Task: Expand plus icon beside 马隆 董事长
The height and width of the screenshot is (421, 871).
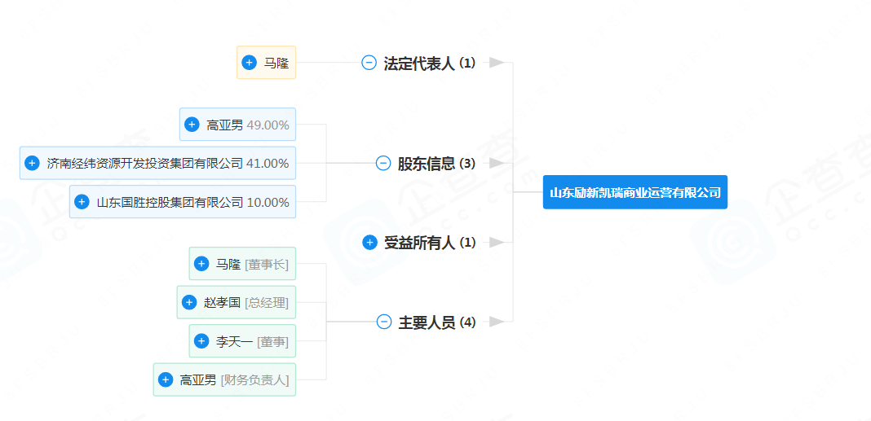Action: pos(201,264)
